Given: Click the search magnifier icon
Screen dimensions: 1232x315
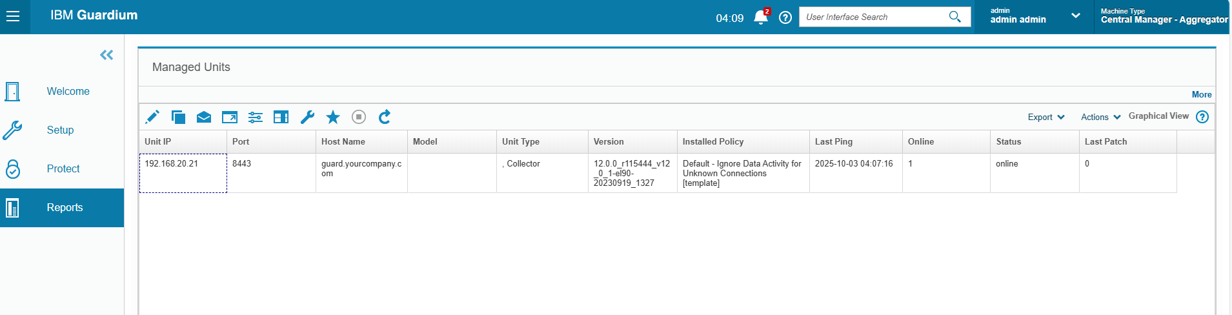Looking at the screenshot, I should pos(954,17).
